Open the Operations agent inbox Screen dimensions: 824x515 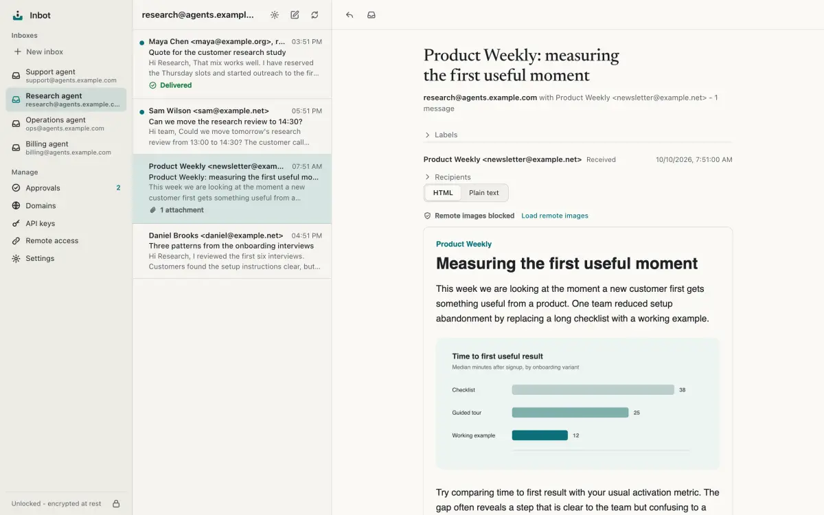coord(66,124)
